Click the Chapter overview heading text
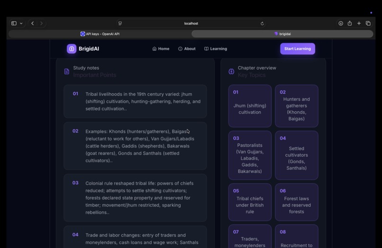 click(257, 68)
